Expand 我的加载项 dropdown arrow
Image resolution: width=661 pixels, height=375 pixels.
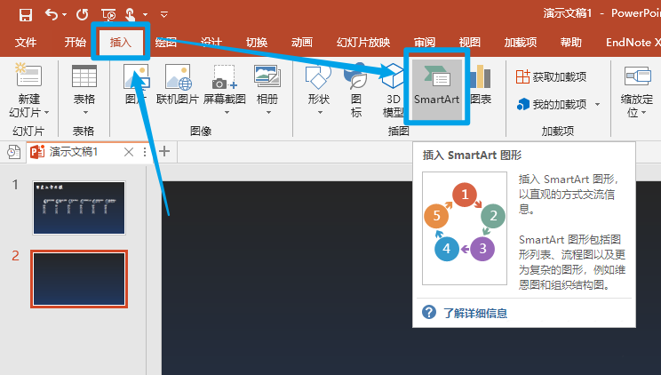(x=598, y=104)
